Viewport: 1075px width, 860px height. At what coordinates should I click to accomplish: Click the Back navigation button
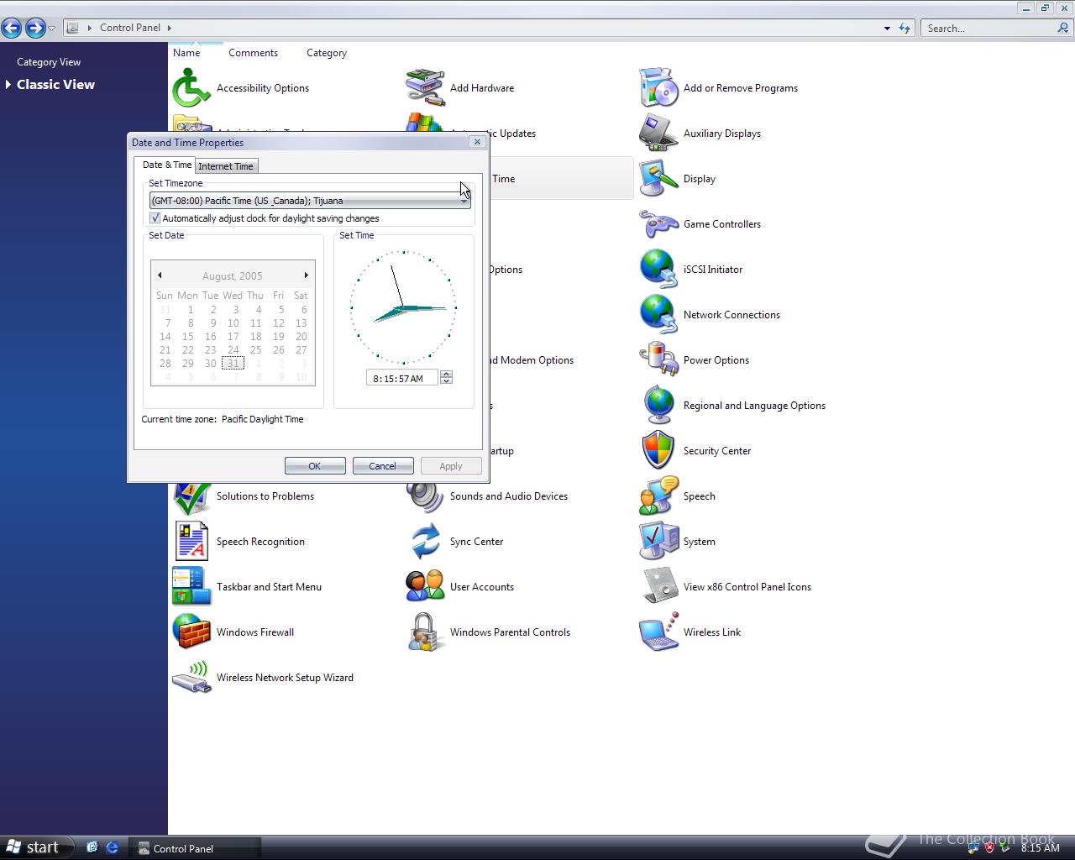12,28
